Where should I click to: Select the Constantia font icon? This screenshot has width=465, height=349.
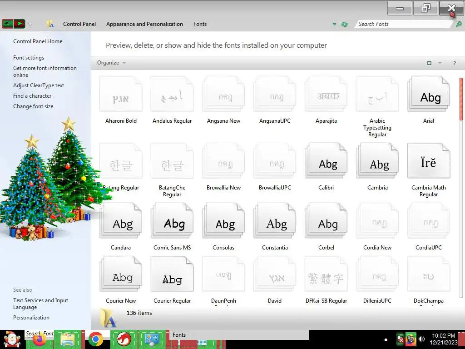(x=275, y=220)
